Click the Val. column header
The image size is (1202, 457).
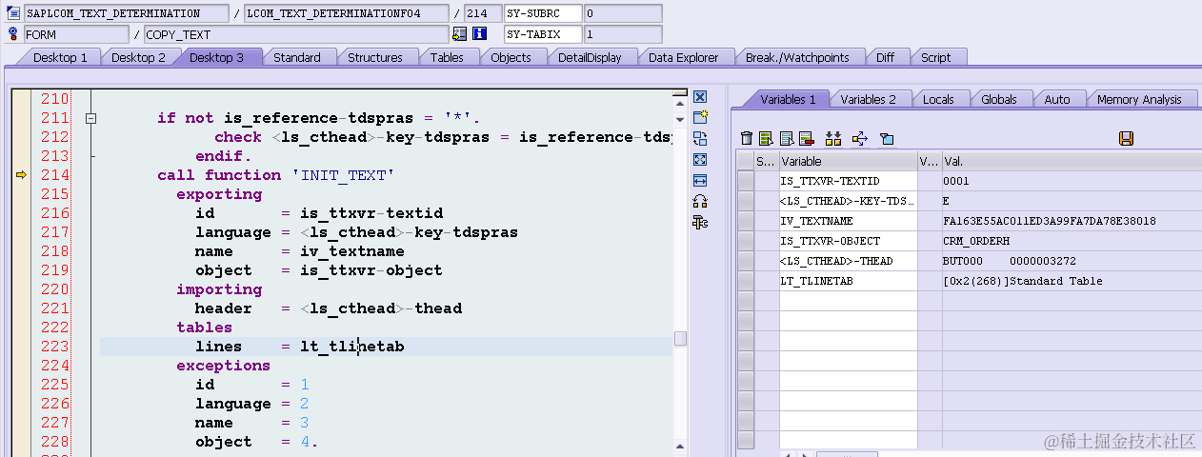tap(1072, 162)
